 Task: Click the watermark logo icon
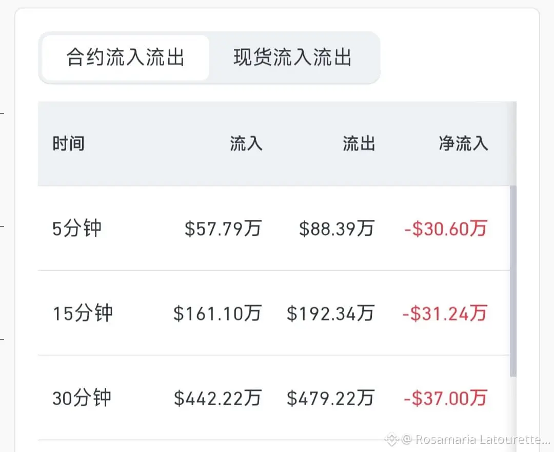coord(392,439)
